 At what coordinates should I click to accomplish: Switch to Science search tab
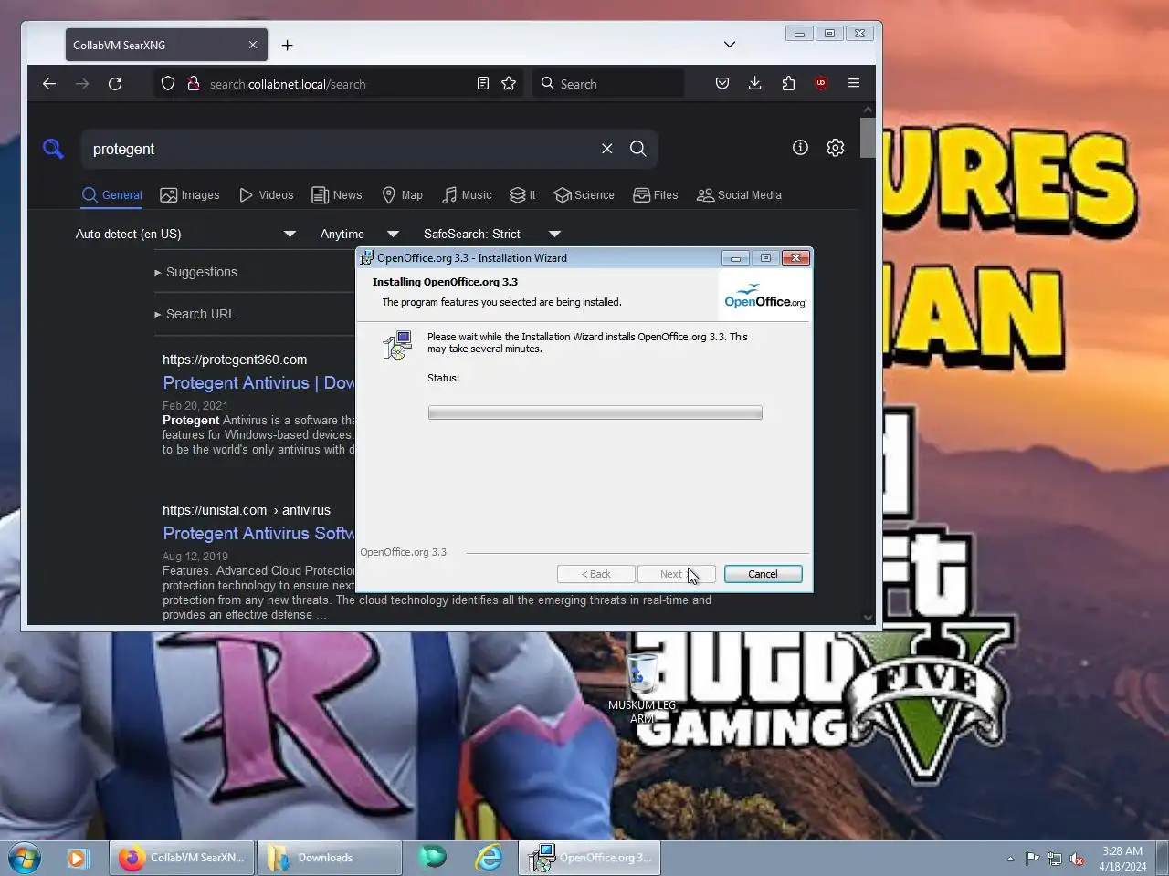point(584,195)
